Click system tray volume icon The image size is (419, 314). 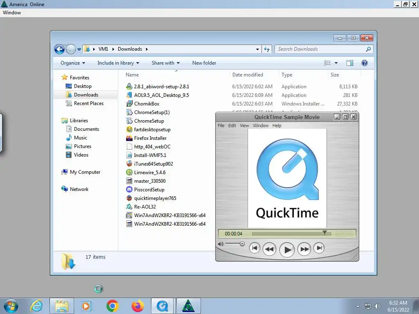[377, 306]
